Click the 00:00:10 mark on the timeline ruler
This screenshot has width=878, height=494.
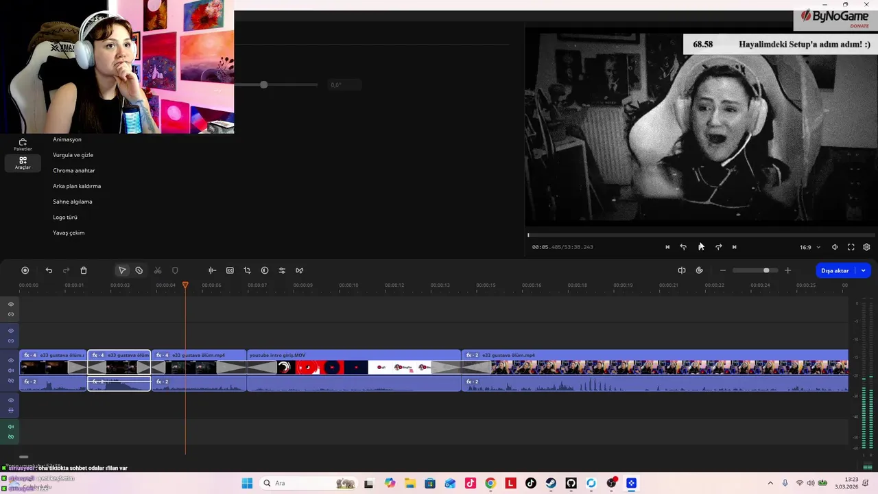pyautogui.click(x=348, y=285)
